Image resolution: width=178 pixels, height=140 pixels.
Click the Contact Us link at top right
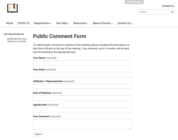(168, 6)
